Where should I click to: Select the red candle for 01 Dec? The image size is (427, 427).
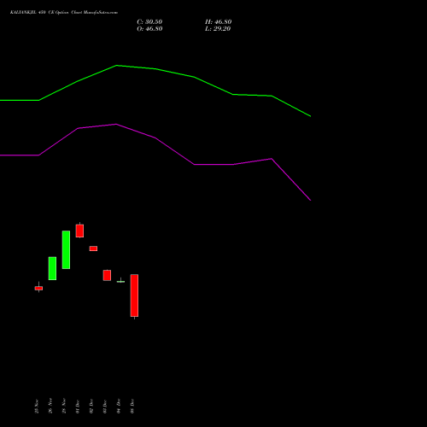coord(79,231)
